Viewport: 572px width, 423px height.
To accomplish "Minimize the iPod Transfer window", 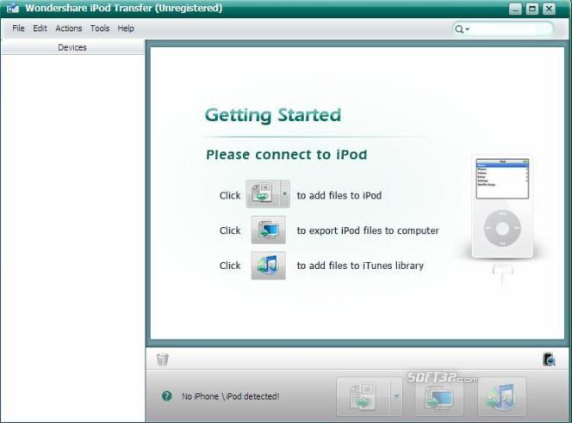I will [x=515, y=9].
